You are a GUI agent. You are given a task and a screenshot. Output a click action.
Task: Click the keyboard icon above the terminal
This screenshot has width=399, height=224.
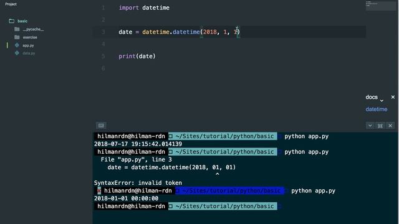101,126
